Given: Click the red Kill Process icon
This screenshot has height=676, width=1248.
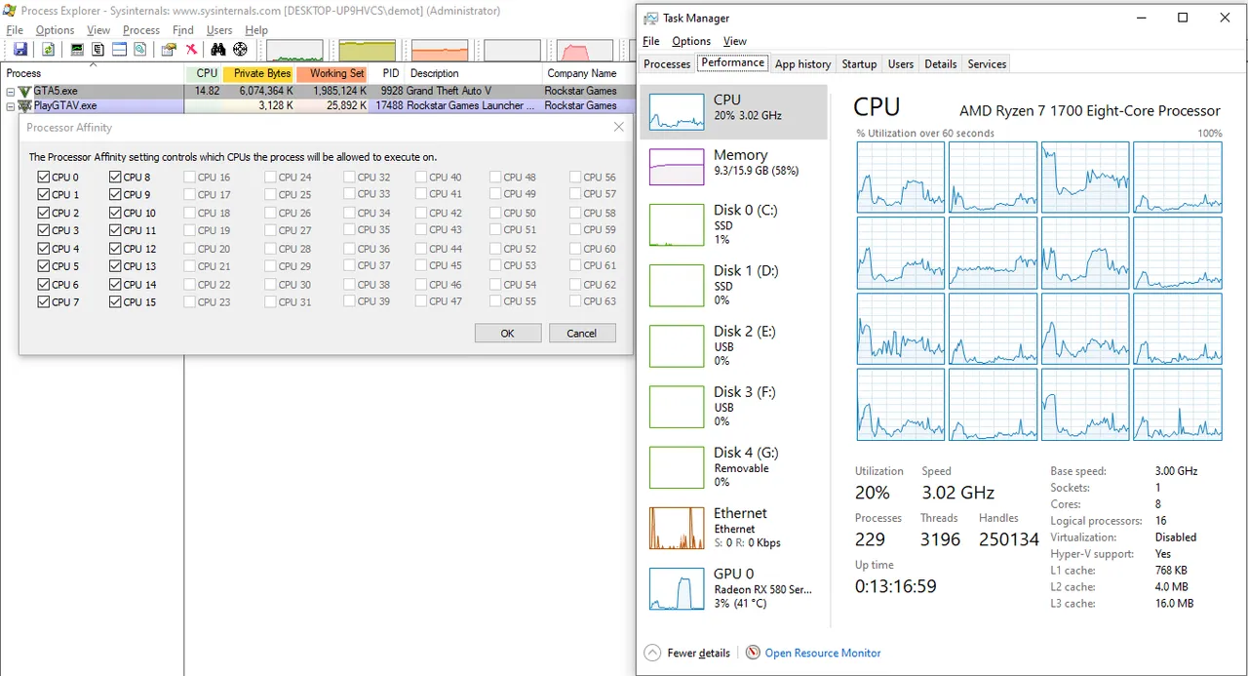Looking at the screenshot, I should pos(191,50).
